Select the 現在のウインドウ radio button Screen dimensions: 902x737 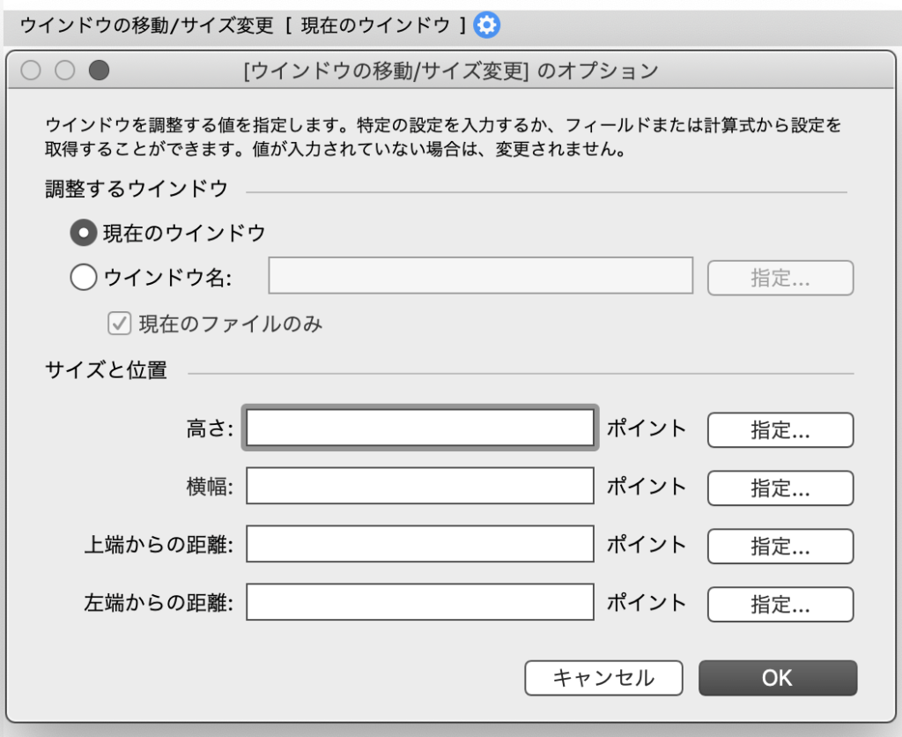point(84,233)
